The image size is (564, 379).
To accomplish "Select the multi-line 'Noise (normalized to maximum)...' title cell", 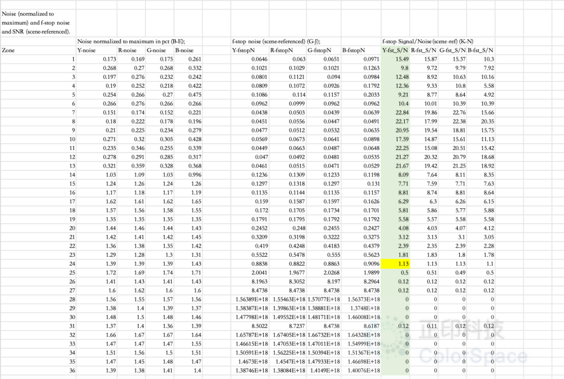I will (38, 23).
